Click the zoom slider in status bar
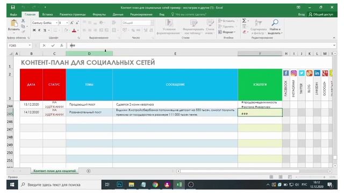Screen dimensions: 344x193 311,177
